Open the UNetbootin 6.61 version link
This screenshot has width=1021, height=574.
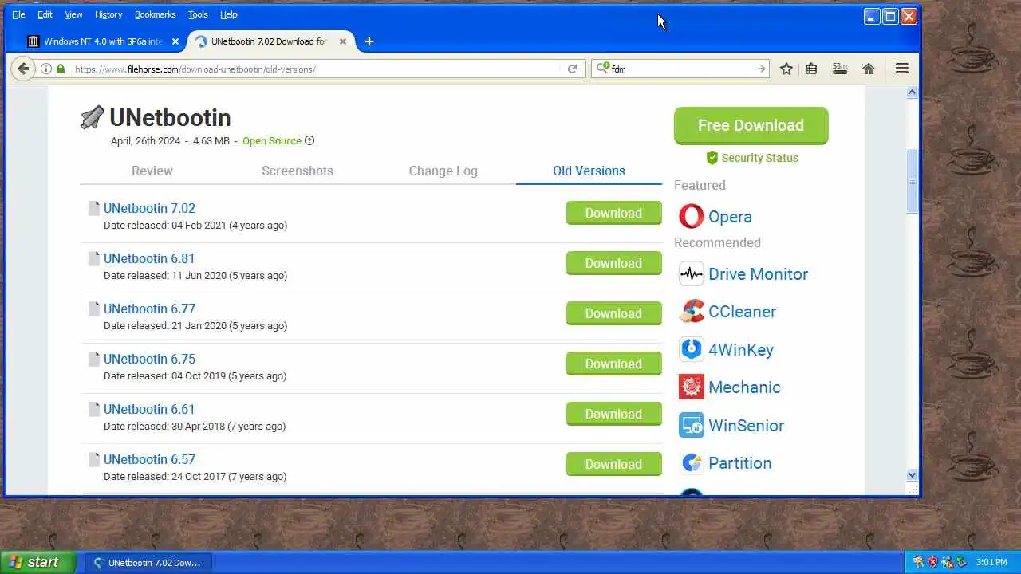click(149, 409)
